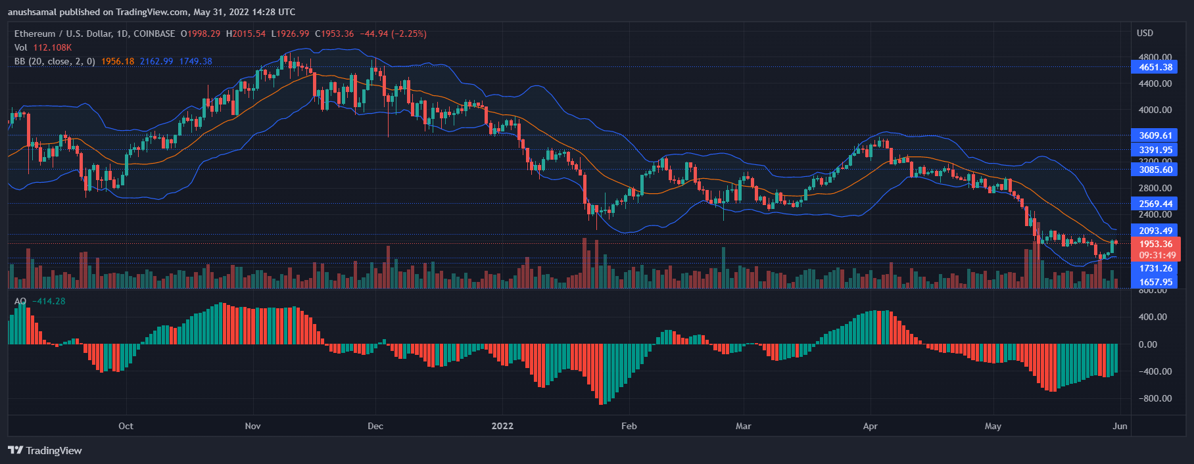
Task: Click the Dec label on time axis
Action: point(375,426)
